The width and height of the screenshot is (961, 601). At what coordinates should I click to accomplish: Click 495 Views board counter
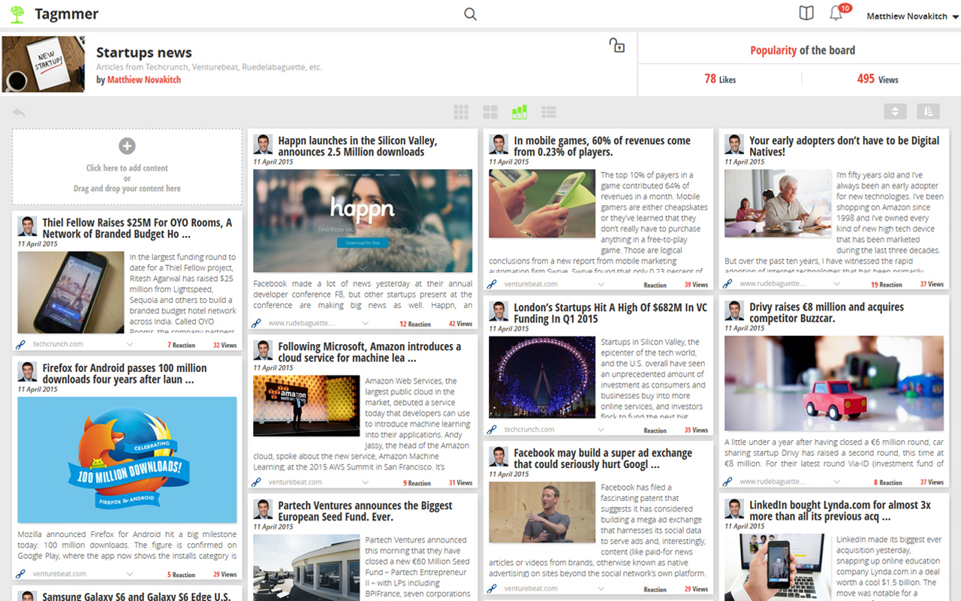pos(878,79)
